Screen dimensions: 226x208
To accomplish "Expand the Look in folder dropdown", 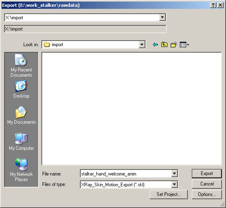I will pos(142,45).
